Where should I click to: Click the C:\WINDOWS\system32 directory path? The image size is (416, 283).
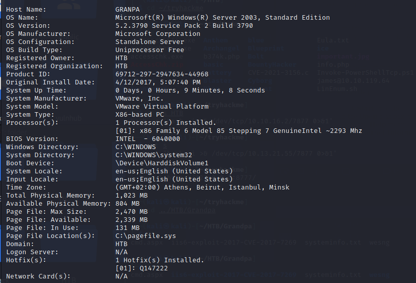153,155
